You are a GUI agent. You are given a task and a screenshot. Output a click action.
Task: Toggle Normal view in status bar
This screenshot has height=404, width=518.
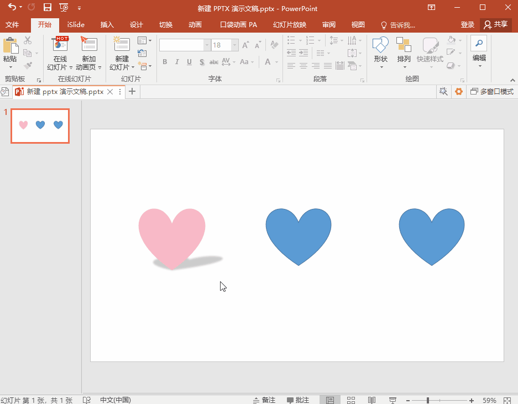point(329,400)
